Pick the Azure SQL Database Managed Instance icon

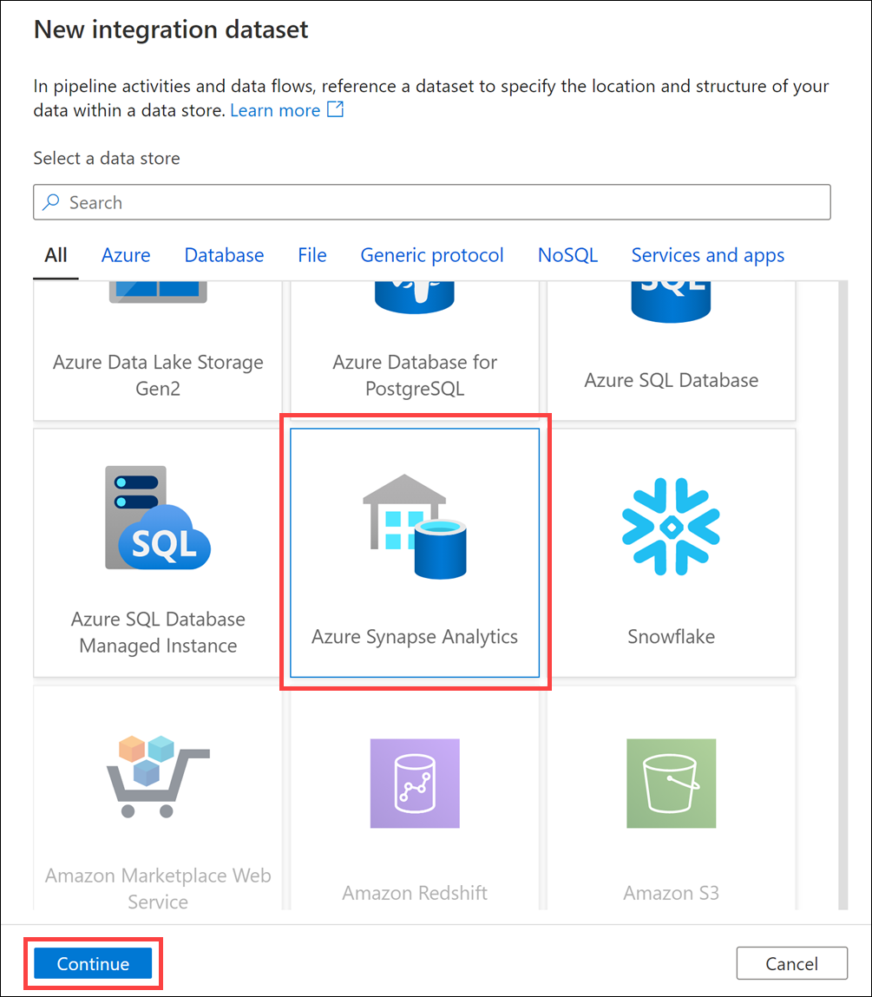(158, 517)
